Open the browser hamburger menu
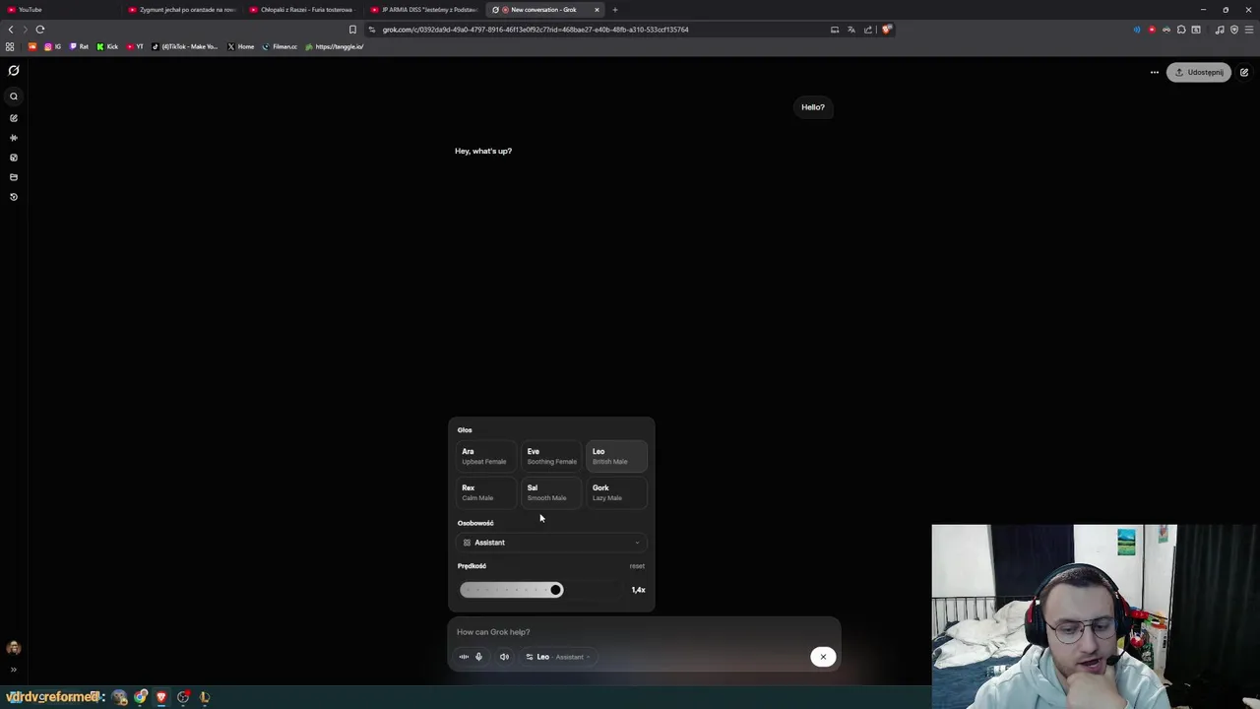 point(1248,30)
